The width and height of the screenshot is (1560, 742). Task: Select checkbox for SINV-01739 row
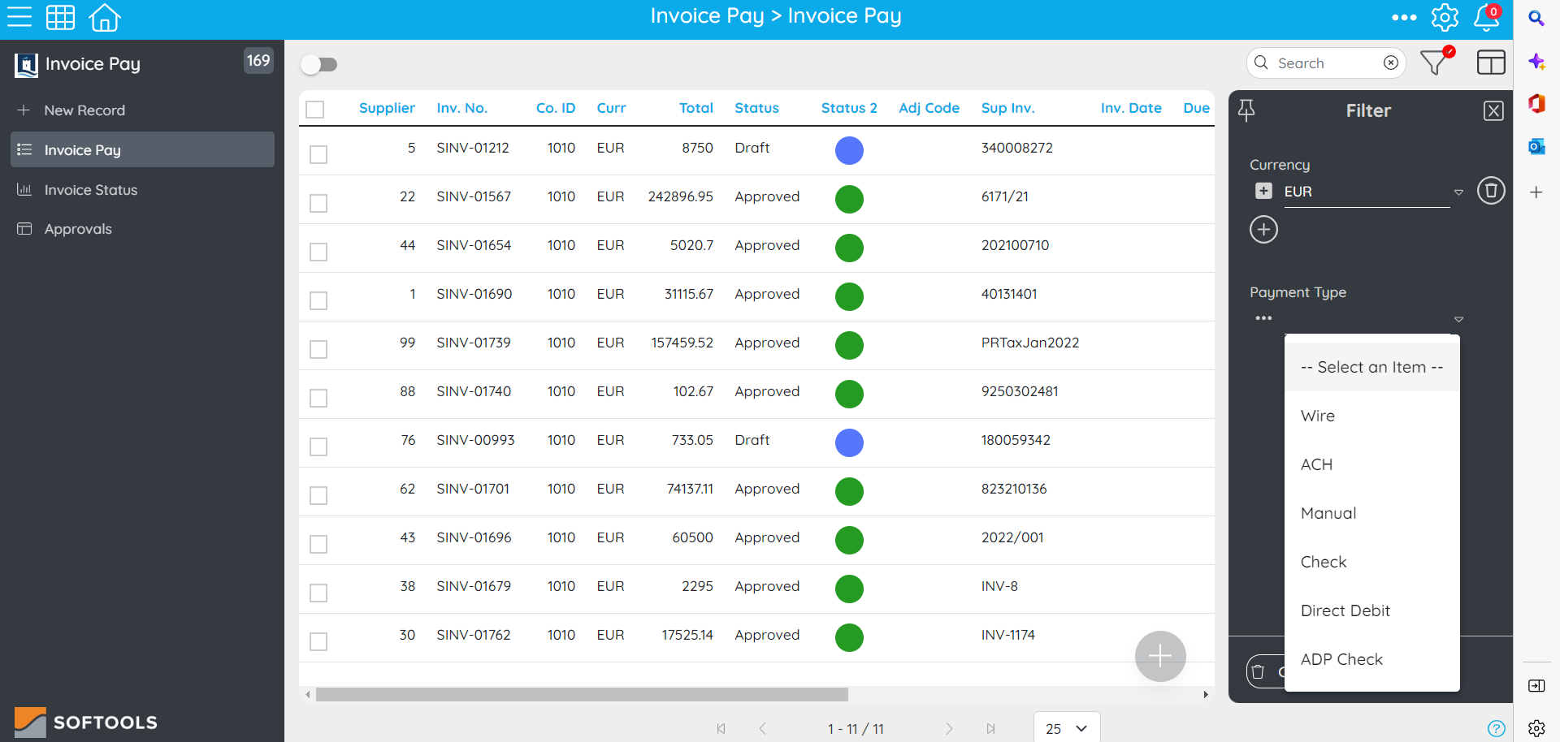click(x=318, y=349)
